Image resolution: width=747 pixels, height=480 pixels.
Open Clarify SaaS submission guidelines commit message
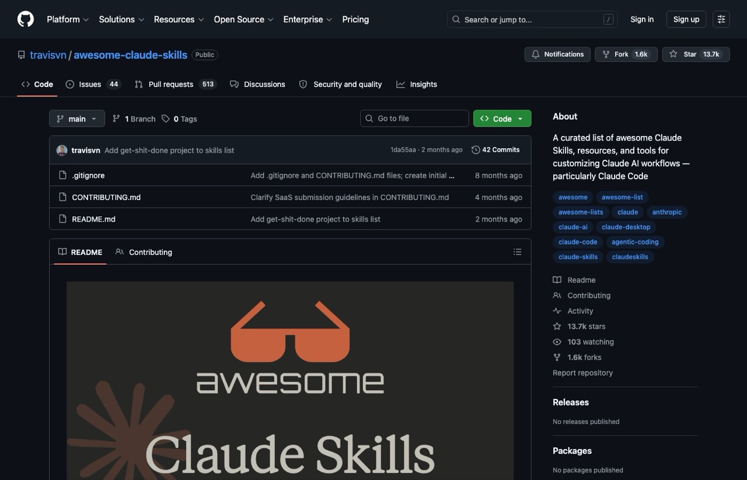350,197
